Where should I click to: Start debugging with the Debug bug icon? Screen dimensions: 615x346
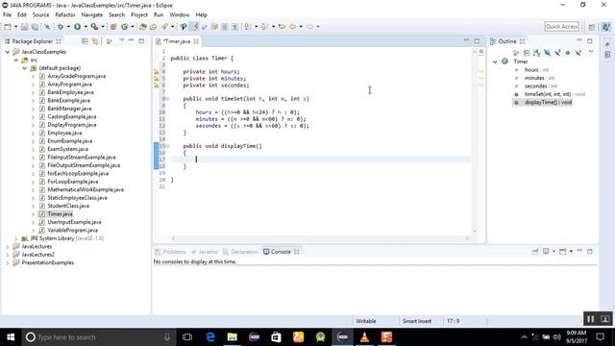[60, 27]
